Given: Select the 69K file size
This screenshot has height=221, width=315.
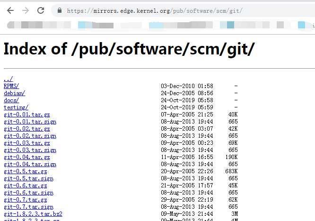Looking at the screenshot, I should tap(233, 143).
